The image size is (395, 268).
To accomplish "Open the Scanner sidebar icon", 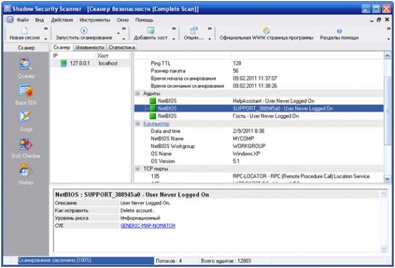I will (x=26, y=64).
